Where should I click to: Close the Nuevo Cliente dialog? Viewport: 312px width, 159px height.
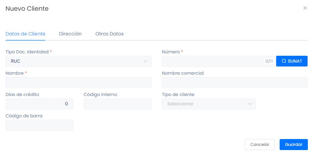[x=305, y=8]
